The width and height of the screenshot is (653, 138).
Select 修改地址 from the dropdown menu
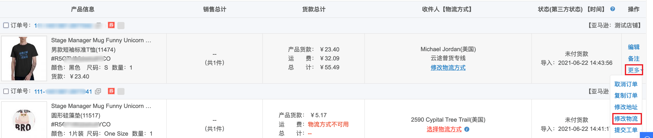pos(626,107)
